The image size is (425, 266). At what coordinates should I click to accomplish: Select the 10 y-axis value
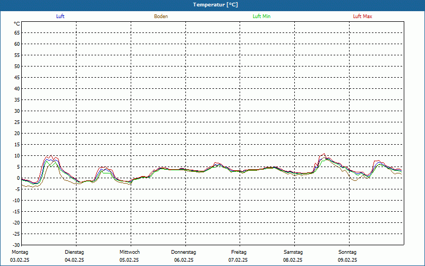tap(17, 155)
